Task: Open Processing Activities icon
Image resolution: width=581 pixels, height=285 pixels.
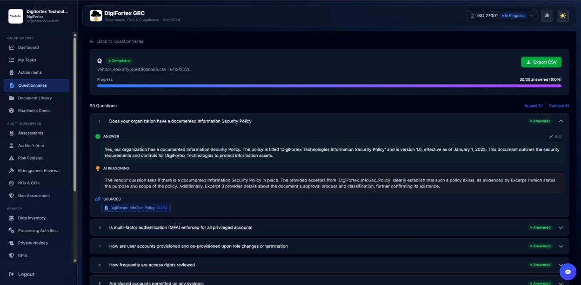Action: pos(12,231)
